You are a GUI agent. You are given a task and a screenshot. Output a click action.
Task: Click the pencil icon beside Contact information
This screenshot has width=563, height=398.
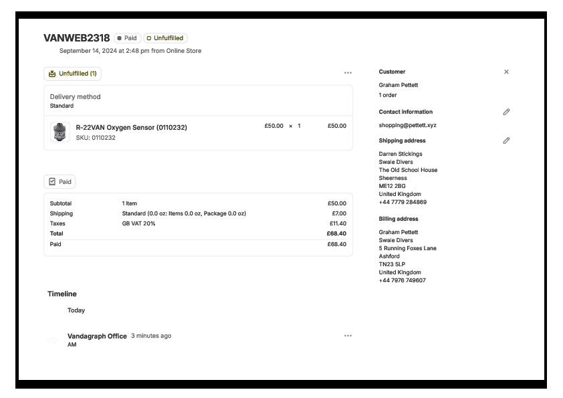click(506, 112)
